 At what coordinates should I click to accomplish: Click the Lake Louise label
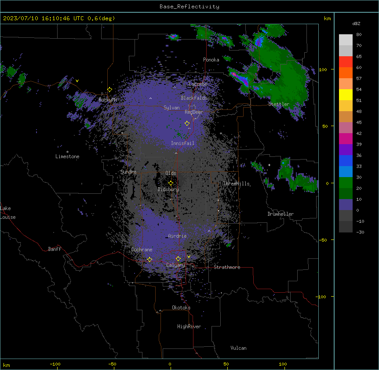pos(8,213)
